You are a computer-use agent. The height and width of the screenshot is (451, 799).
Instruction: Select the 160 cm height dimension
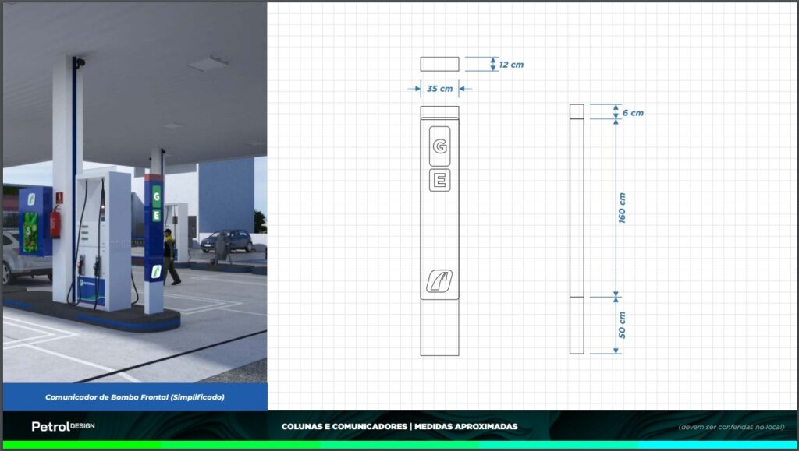(x=622, y=207)
